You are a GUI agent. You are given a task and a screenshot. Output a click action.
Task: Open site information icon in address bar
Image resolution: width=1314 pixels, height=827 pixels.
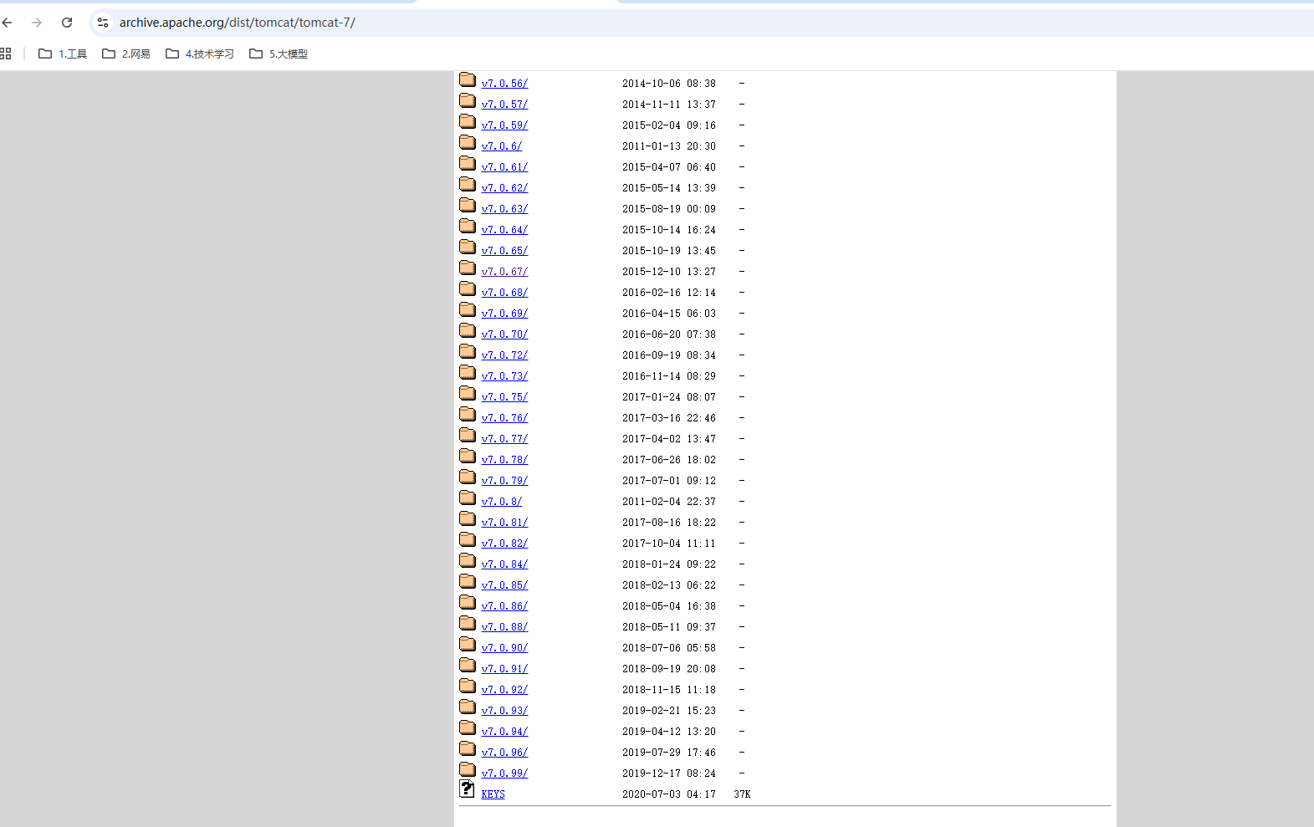pos(103,23)
